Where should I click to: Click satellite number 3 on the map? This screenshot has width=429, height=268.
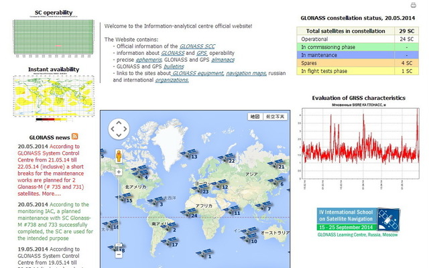[x=156, y=202]
